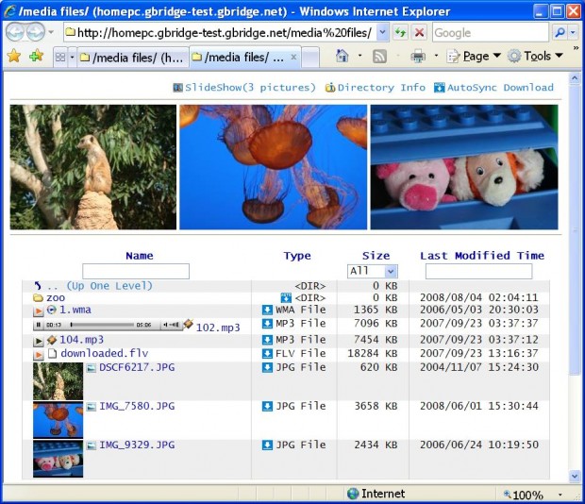Screen dimensions: 585x504
Task: Click the Back navigation arrow
Action: (15, 32)
